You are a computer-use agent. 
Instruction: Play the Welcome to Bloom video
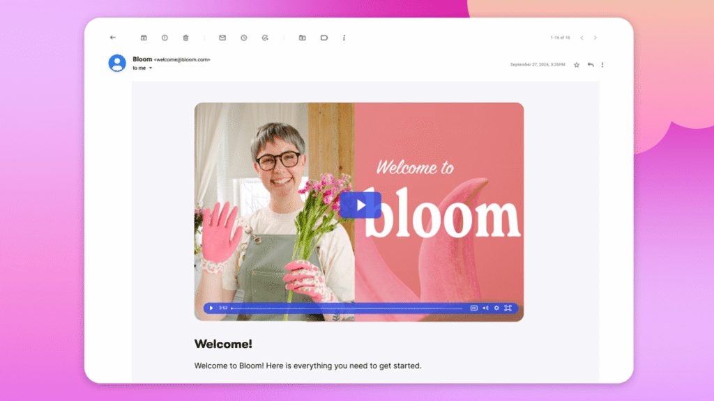pyautogui.click(x=360, y=205)
